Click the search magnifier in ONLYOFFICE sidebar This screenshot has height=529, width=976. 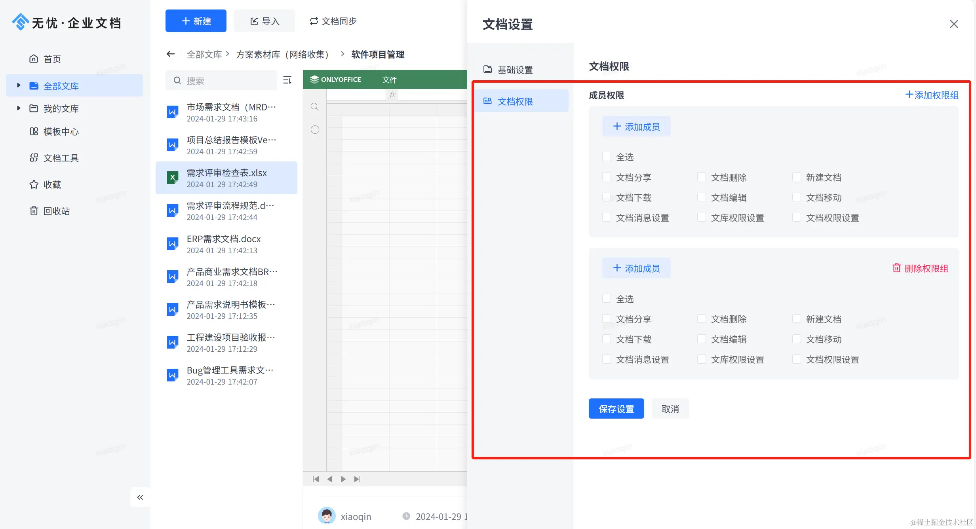point(315,107)
